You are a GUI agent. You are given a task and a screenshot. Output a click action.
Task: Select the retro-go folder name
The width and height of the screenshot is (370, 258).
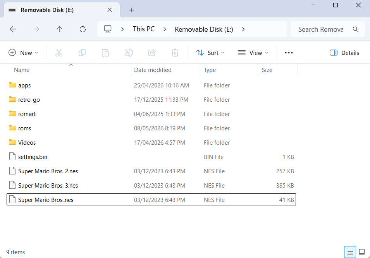pyautogui.click(x=29, y=100)
